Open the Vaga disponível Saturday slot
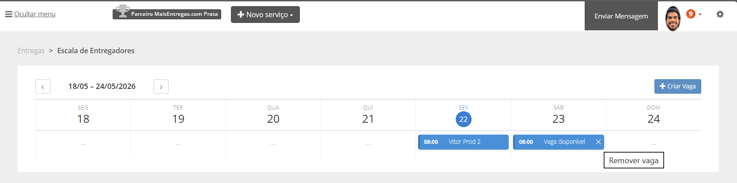The height and width of the screenshot is (183, 737). [554, 142]
